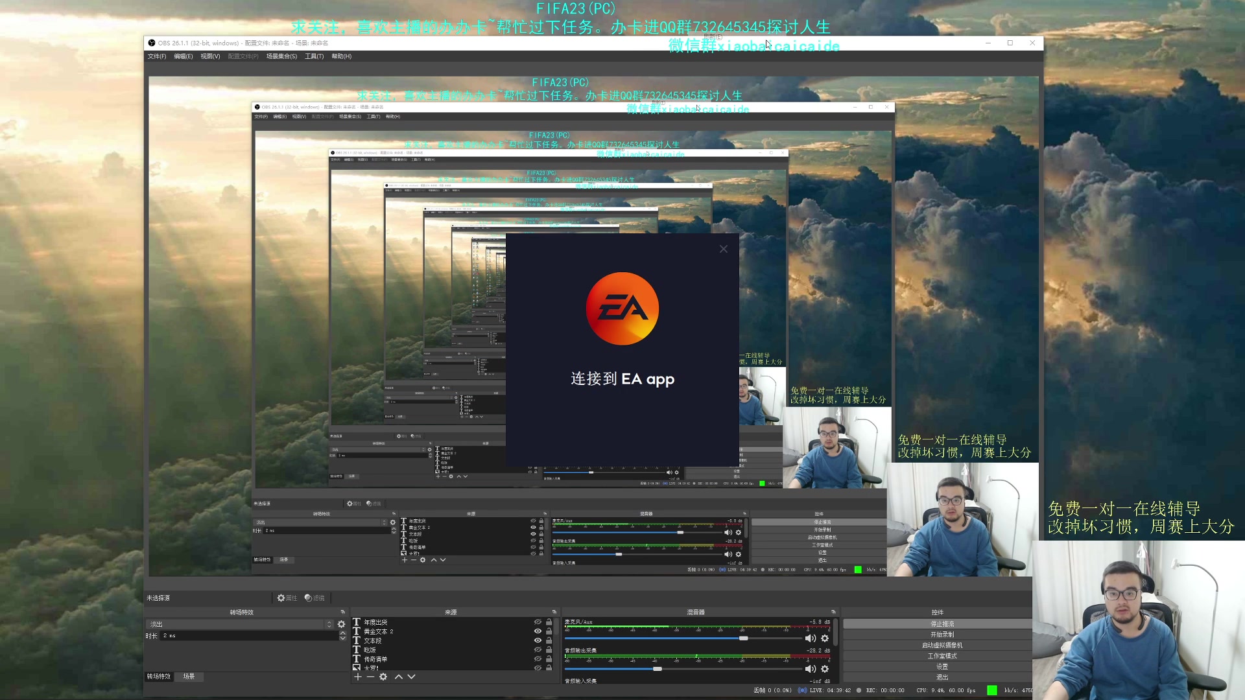Remove selected source with the minus icon

[370, 677]
